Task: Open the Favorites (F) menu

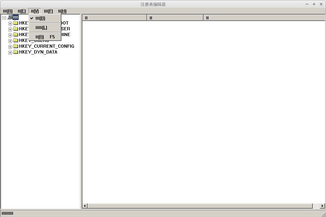Action: (48, 11)
